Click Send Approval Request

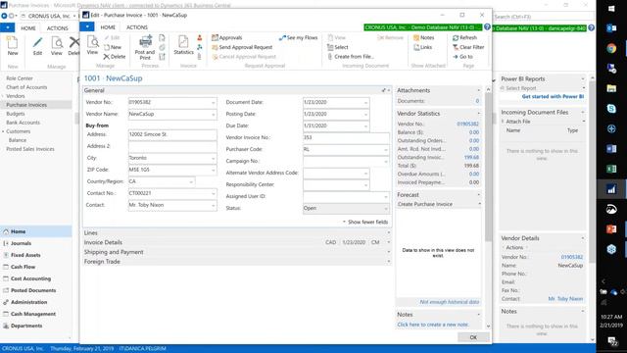242,47
